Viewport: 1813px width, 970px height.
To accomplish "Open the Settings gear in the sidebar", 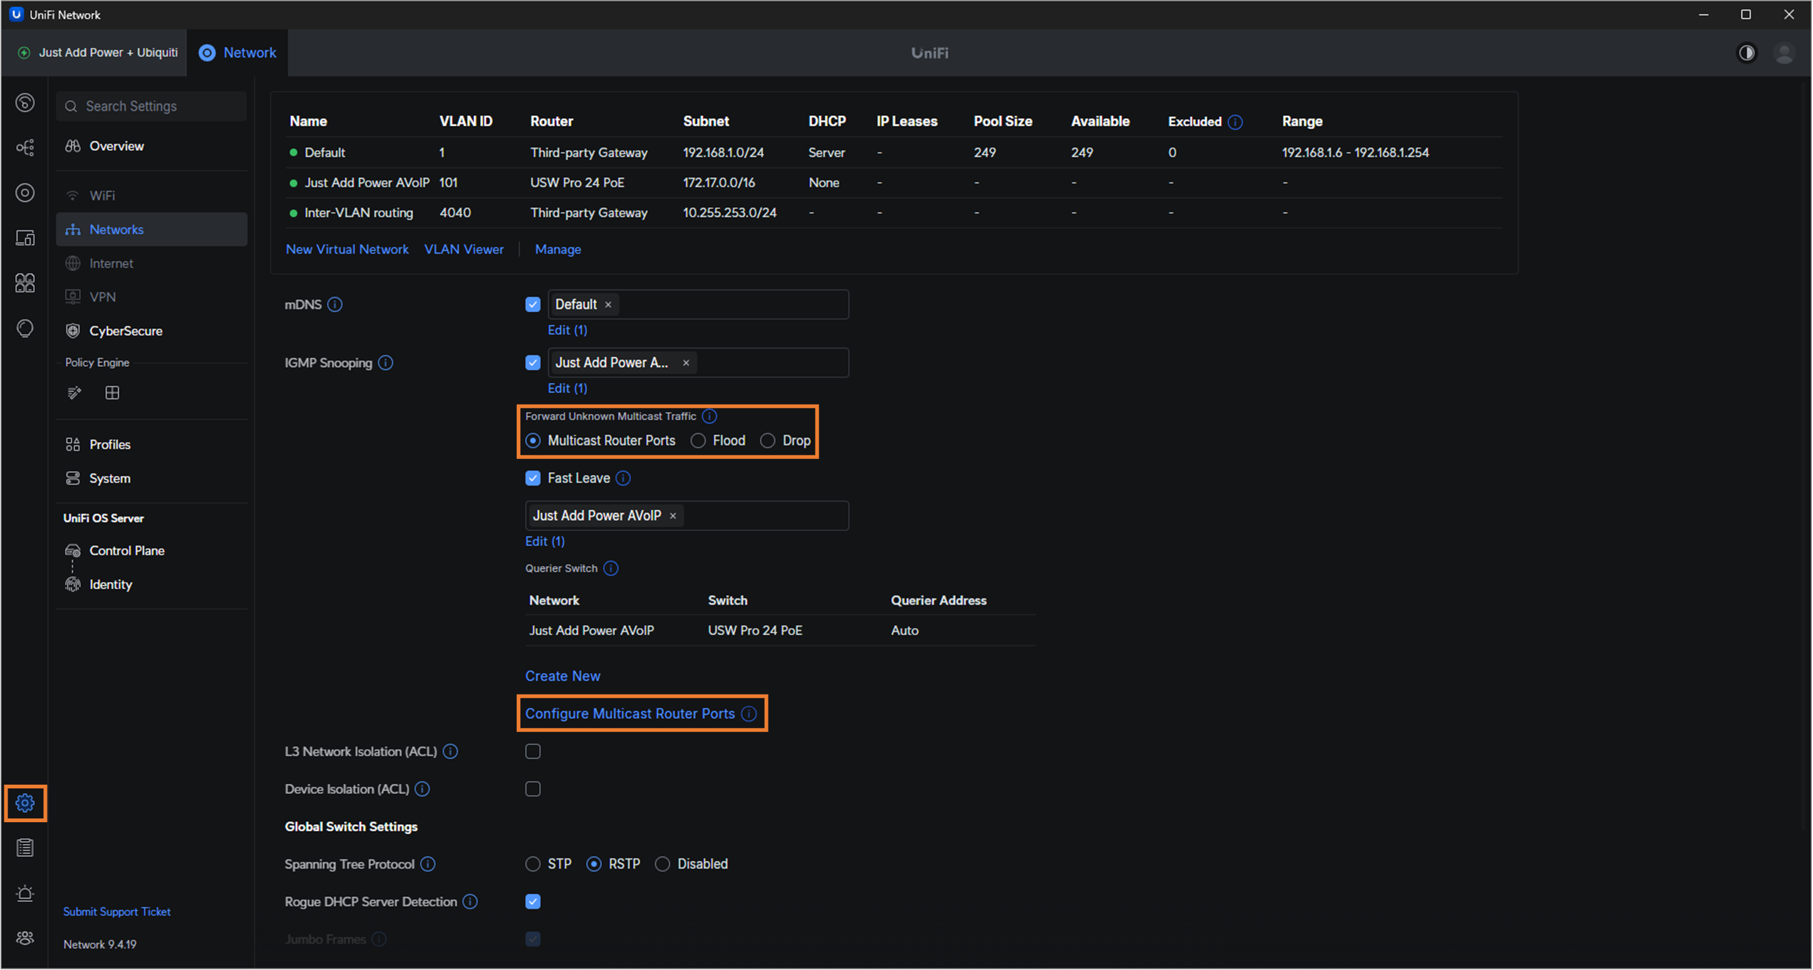I will 24,802.
